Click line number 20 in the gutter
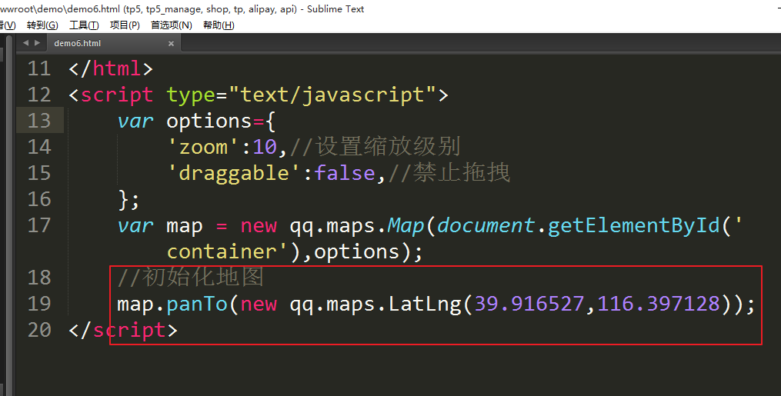781x396 pixels. coord(39,330)
